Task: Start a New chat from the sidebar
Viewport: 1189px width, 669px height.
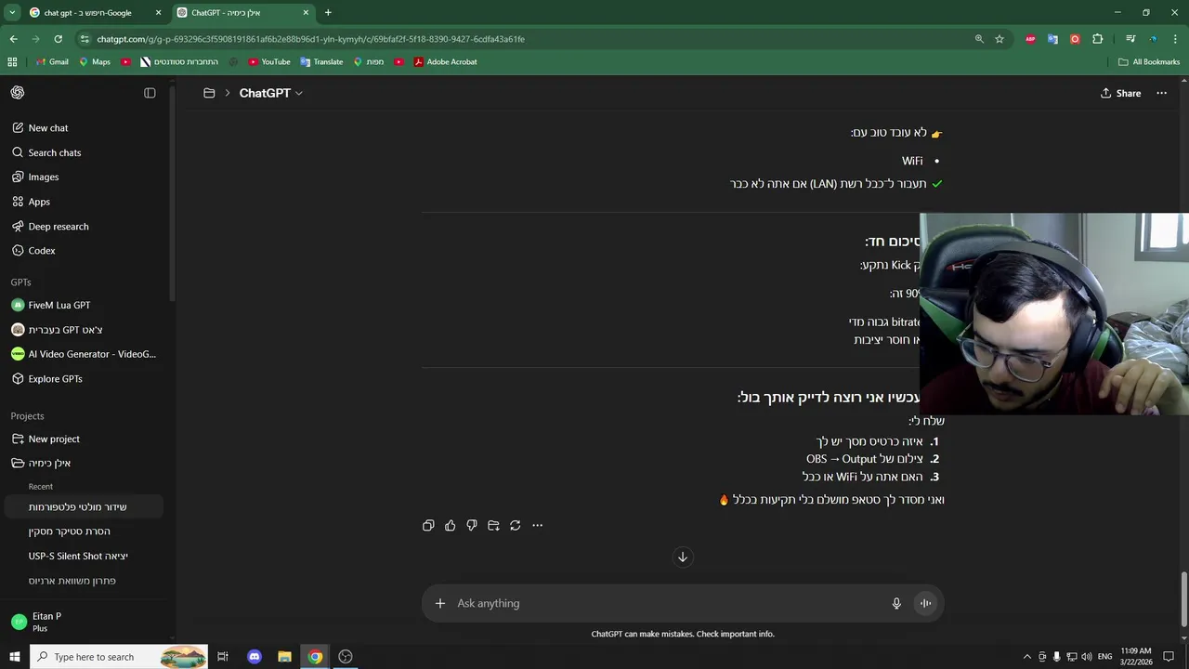Action: (x=84, y=128)
